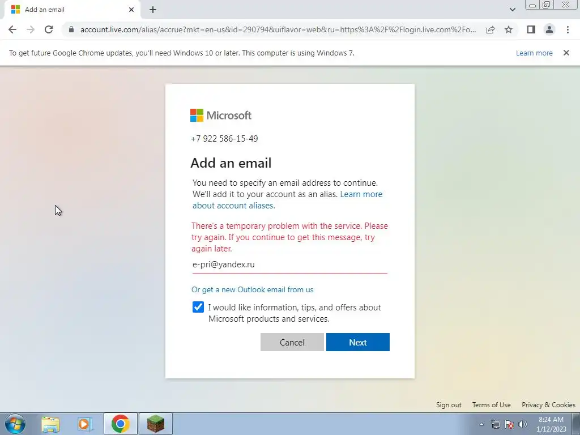
Task: Click the Sign out link
Action: 449,404
